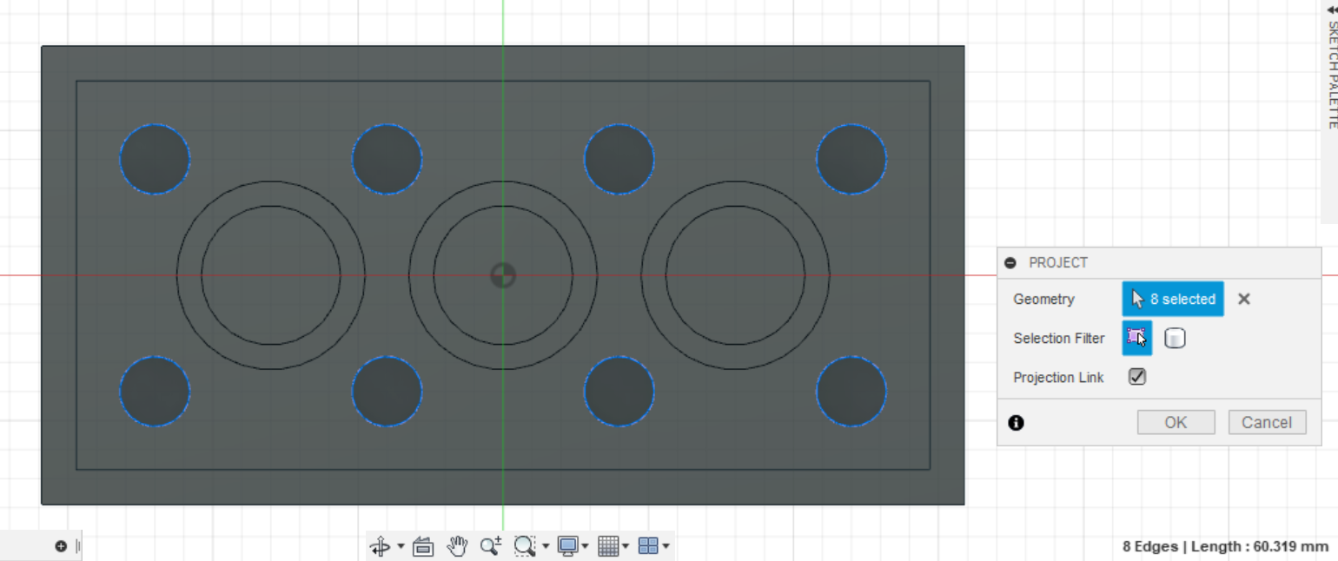Select the Zoom Window tool
This screenshot has width=1338, height=561.
pyautogui.click(x=523, y=546)
